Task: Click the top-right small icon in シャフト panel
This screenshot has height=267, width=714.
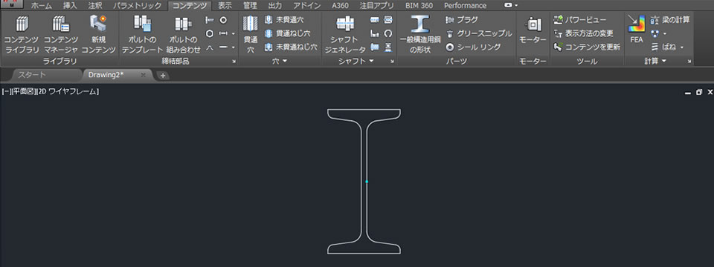Action: pyautogui.click(x=388, y=20)
